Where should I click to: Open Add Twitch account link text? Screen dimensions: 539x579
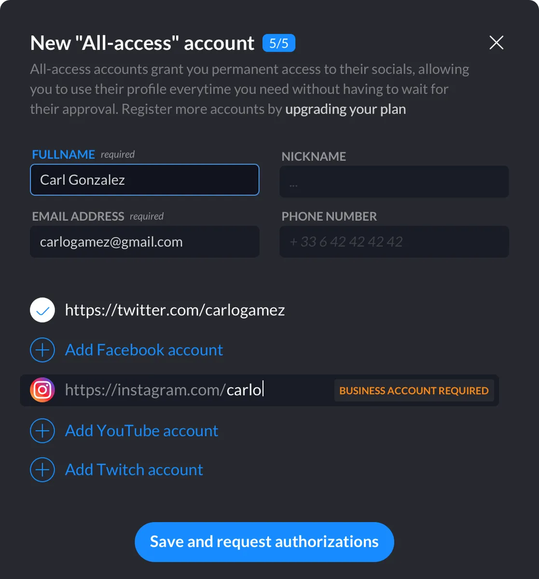(134, 469)
